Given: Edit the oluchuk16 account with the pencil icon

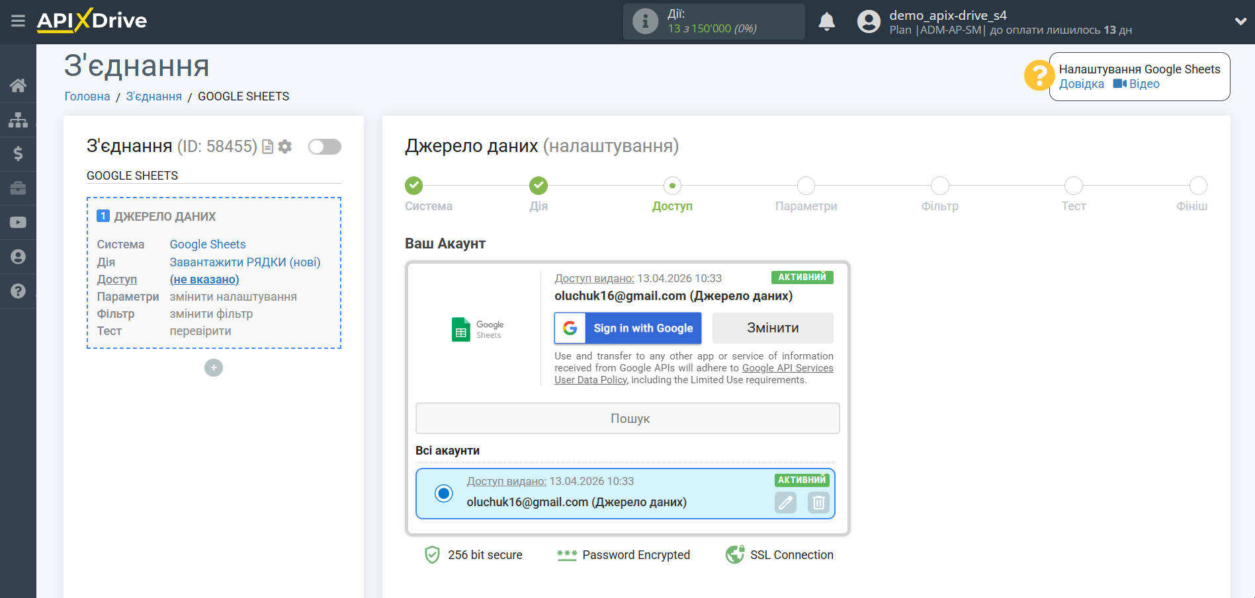Looking at the screenshot, I should pyautogui.click(x=785, y=503).
